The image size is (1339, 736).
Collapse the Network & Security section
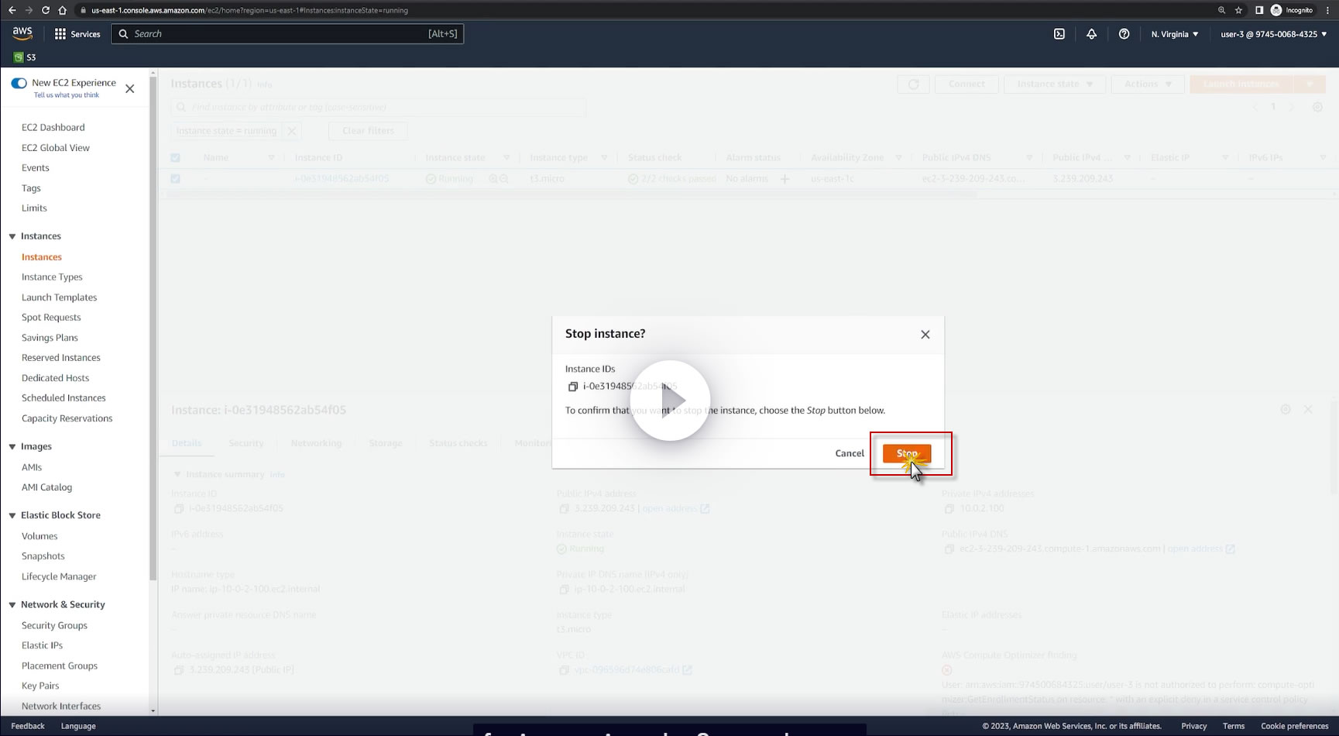tap(12, 605)
